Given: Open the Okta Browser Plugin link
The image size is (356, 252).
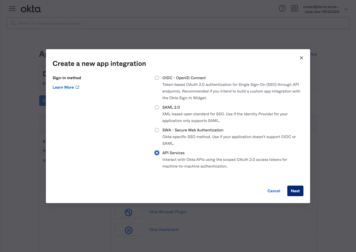Looking at the screenshot, I should coord(167,212).
